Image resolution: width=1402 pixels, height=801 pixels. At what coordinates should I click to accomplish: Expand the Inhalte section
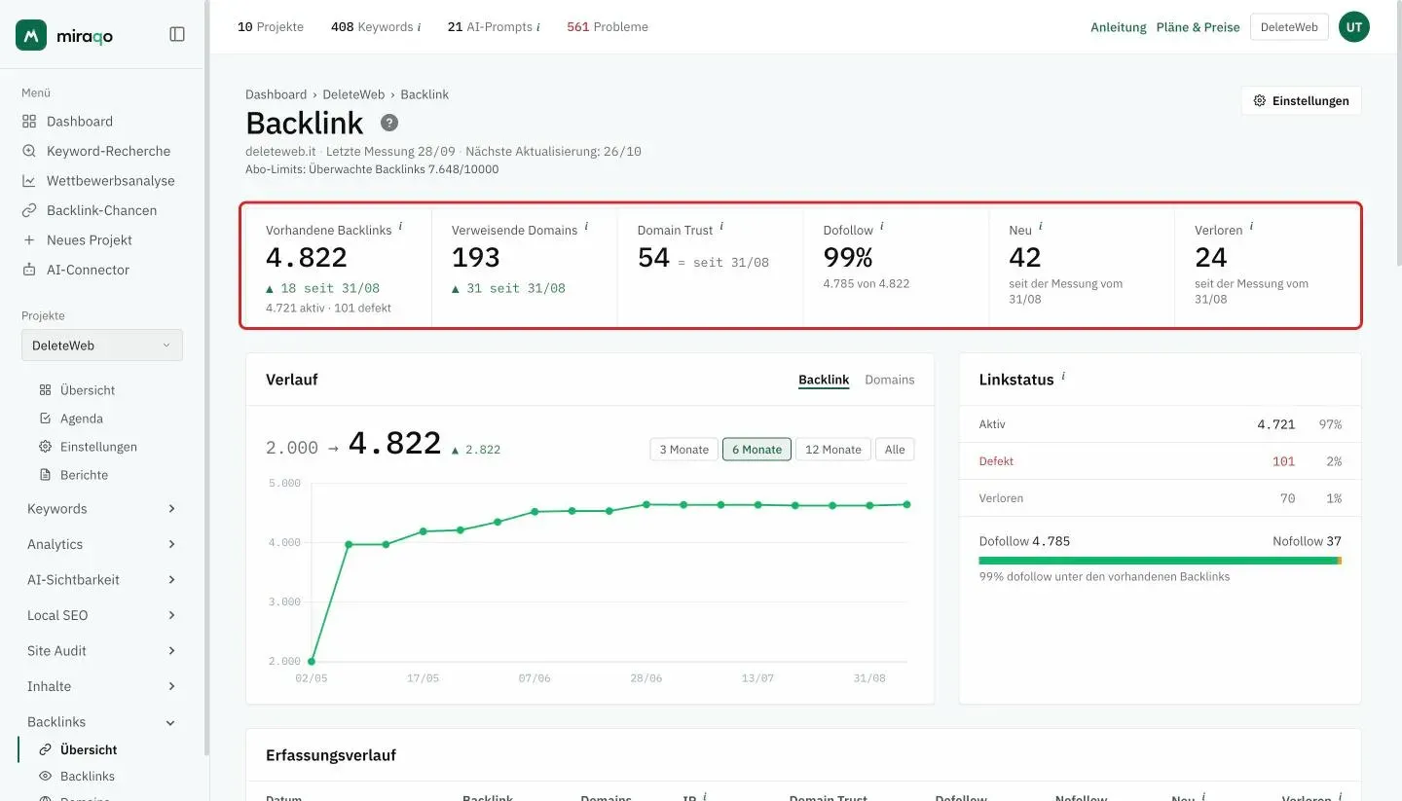(102, 686)
